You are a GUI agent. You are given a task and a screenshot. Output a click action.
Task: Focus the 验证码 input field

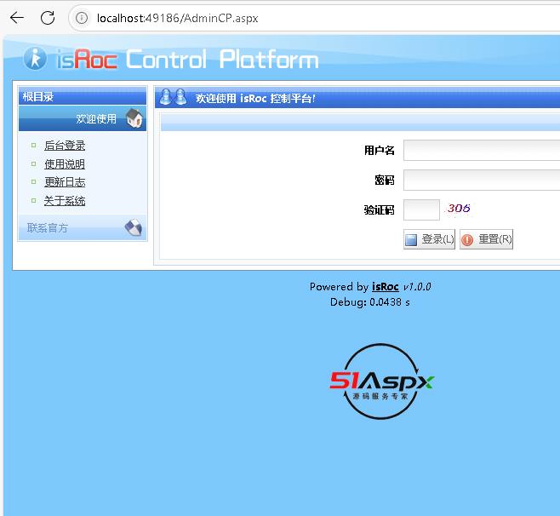421,209
